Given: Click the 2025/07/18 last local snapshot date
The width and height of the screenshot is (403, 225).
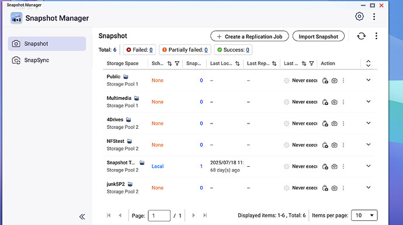Looking at the screenshot, I should pyautogui.click(x=227, y=163).
